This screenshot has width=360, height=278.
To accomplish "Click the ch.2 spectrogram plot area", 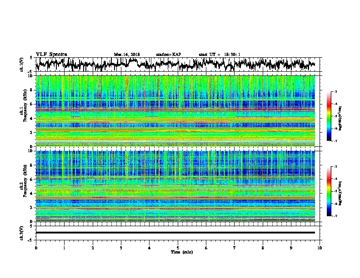I will pos(175,186).
